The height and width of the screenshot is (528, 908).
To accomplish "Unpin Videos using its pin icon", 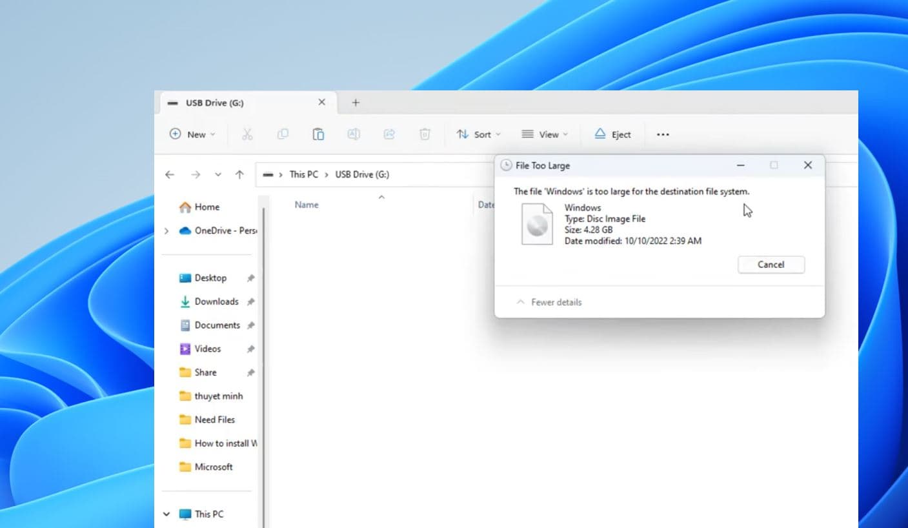I will [250, 349].
